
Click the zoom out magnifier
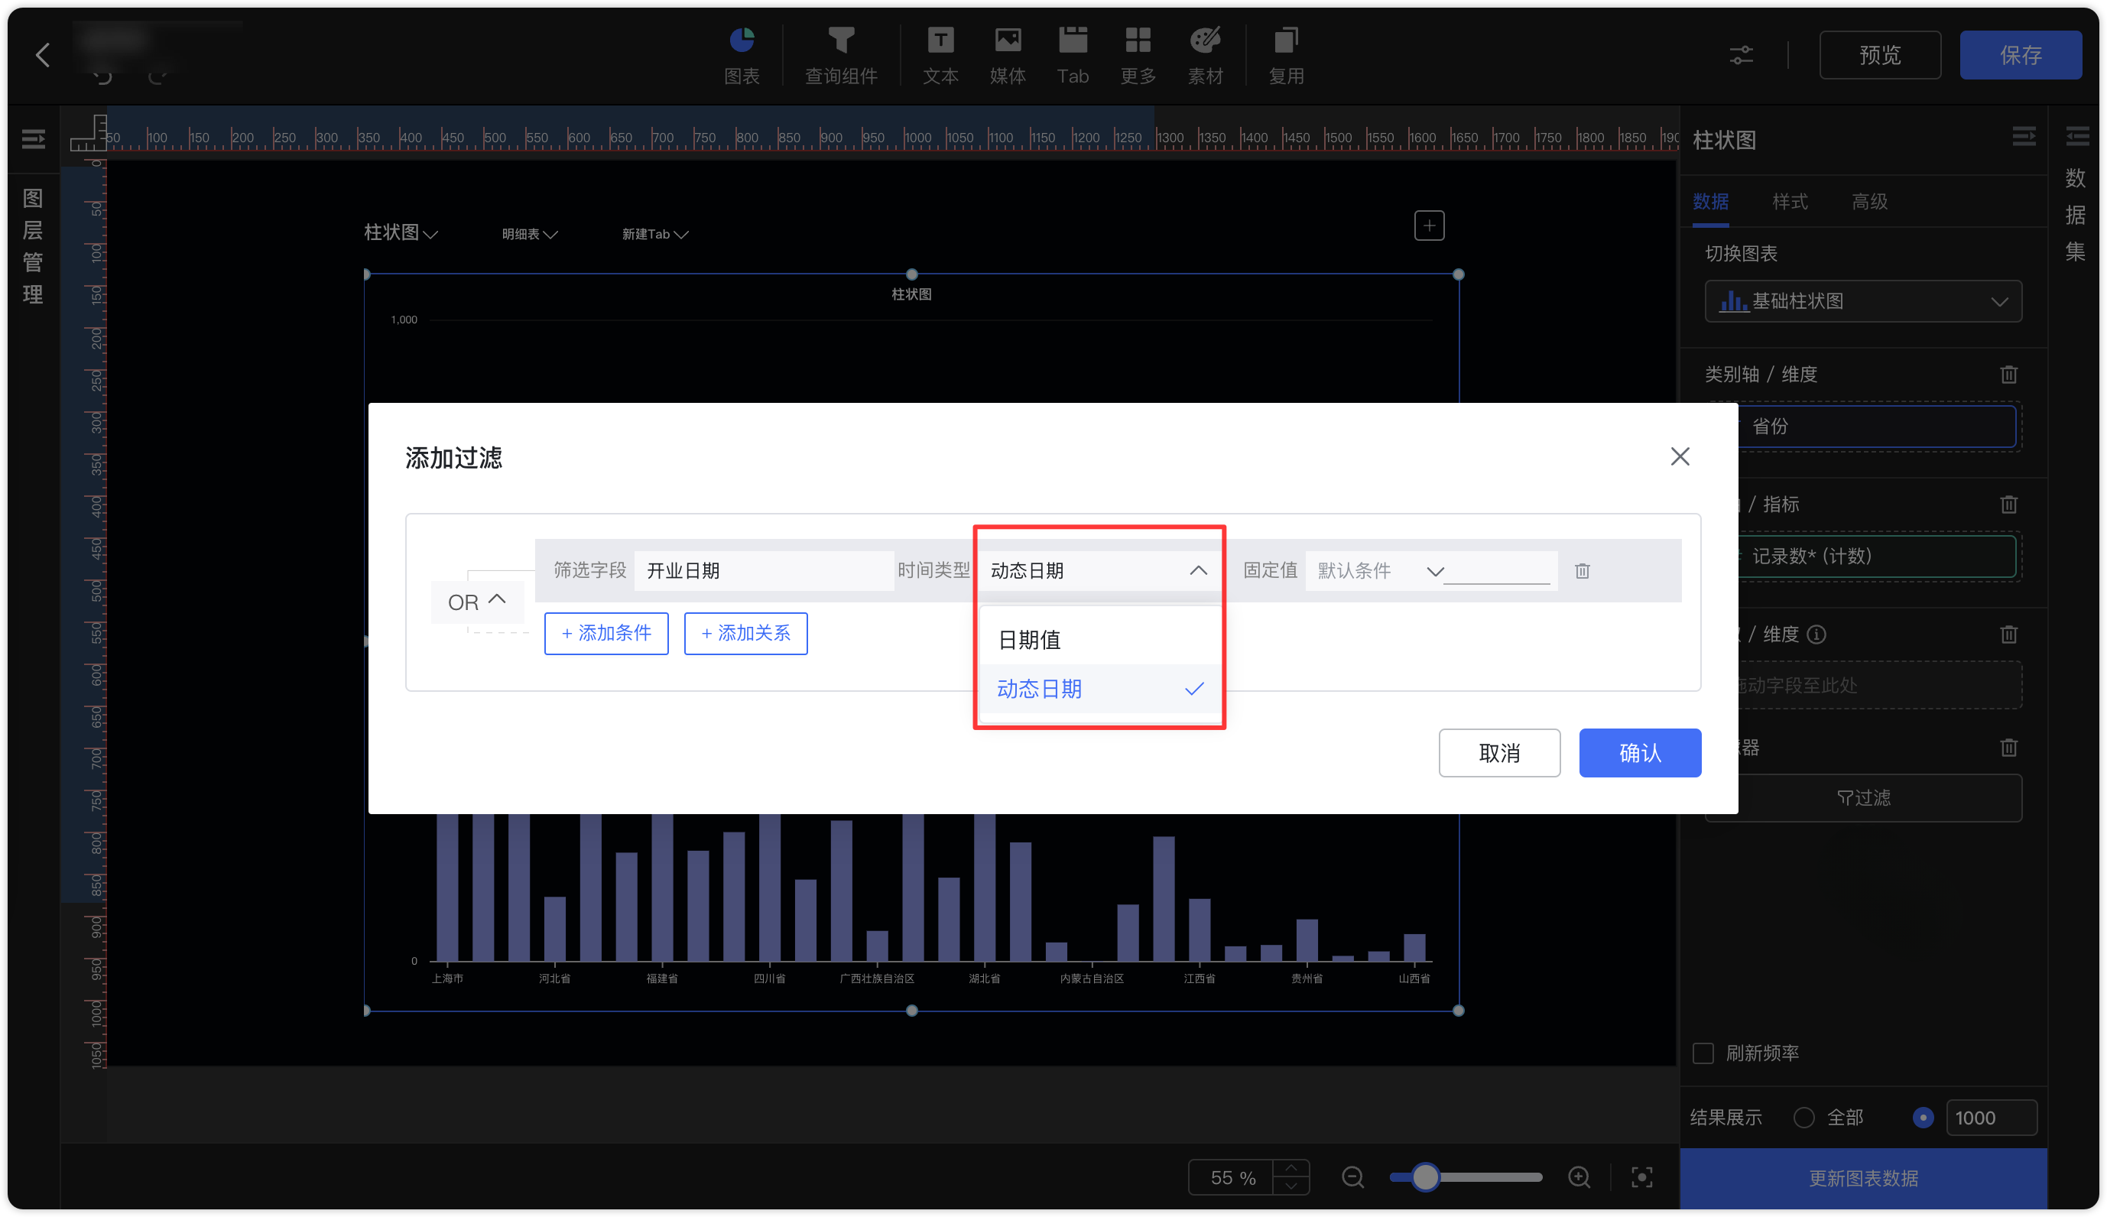[x=1352, y=1177]
